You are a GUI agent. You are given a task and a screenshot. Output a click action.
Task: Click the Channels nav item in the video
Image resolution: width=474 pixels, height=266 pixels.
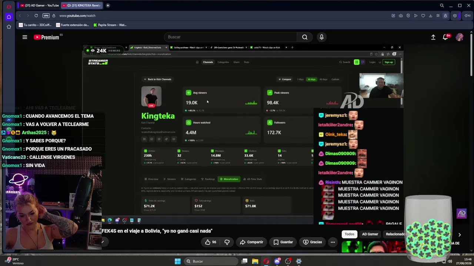[208, 62]
